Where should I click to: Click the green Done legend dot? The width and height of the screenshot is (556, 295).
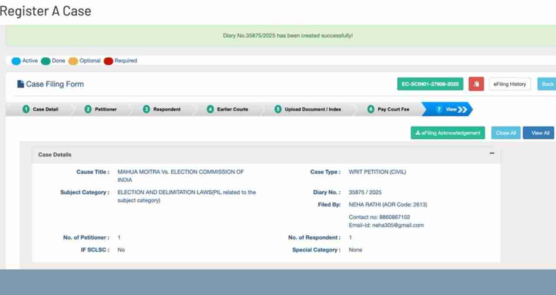coord(45,61)
